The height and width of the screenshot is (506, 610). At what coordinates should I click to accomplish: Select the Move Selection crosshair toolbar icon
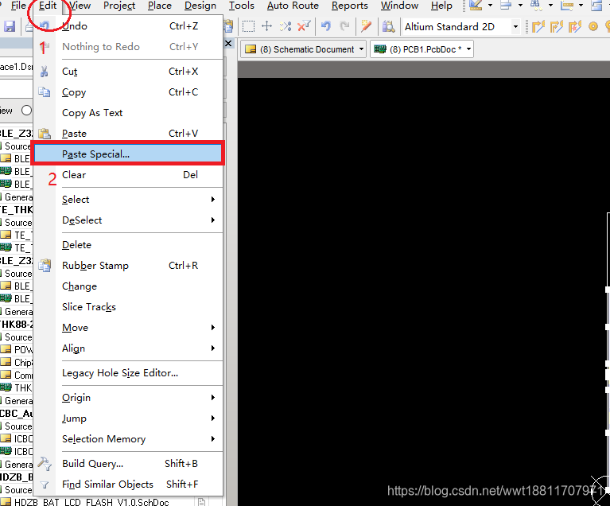pos(267,27)
